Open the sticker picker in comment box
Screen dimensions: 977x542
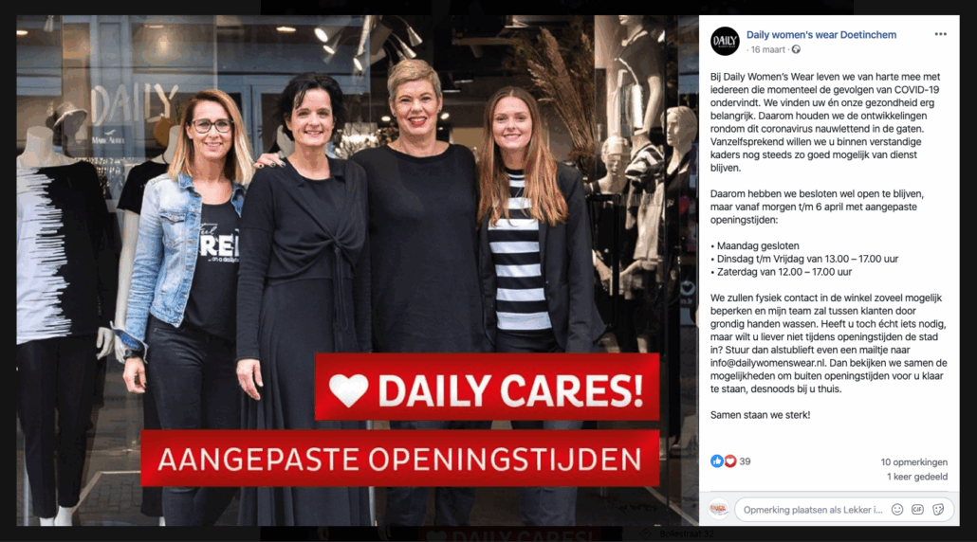(938, 510)
